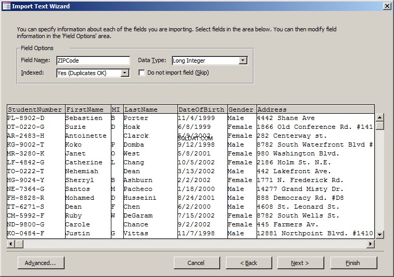Viewport: 394px width, 277px height.
Task: Proceed with the Next button
Action: pyautogui.click(x=300, y=263)
